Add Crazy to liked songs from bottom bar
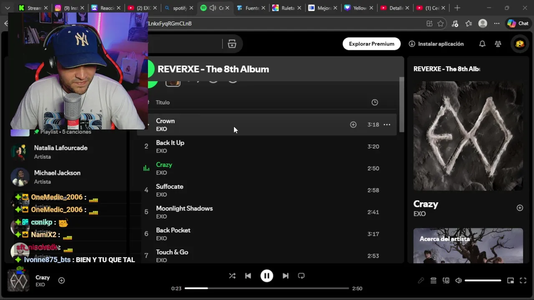The height and width of the screenshot is (300, 534). tap(61, 280)
